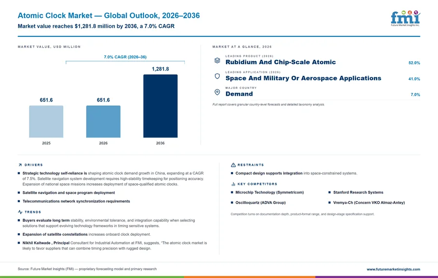Screen dimensions: 438x278
Task: Click the Telecommunications network synchronization requirements bullet
Action: pyautogui.click(x=76, y=201)
